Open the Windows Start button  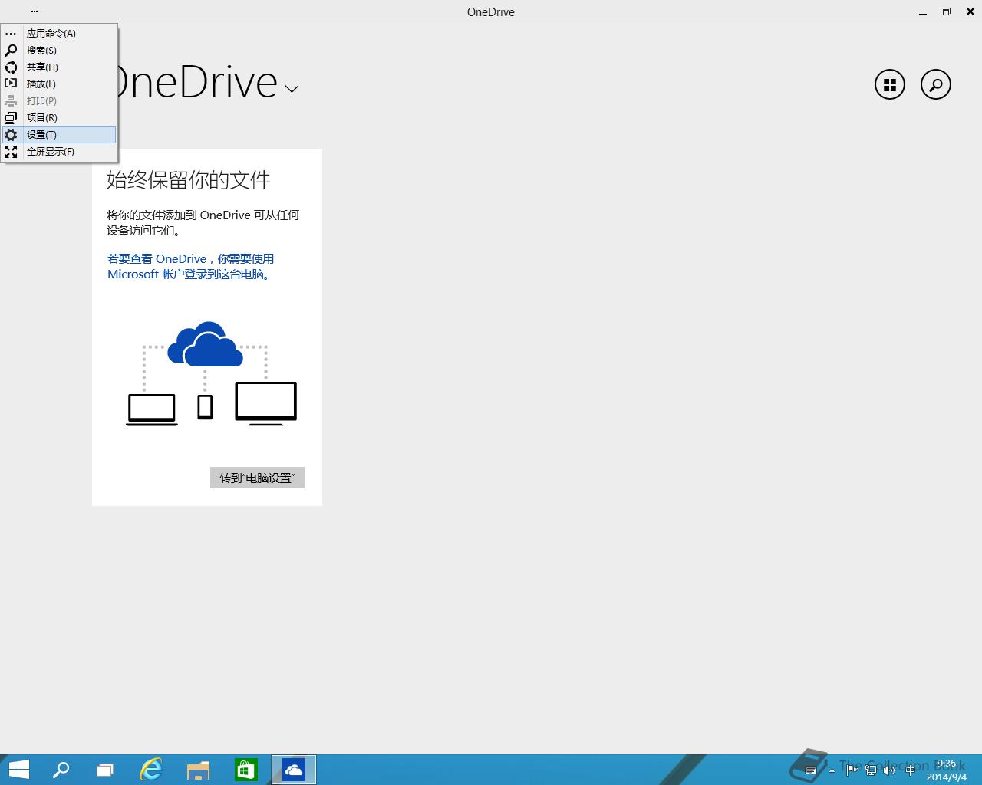(x=18, y=770)
